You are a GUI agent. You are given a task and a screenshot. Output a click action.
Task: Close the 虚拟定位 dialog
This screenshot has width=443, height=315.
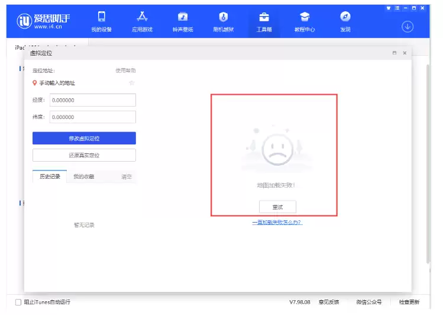coord(405,53)
